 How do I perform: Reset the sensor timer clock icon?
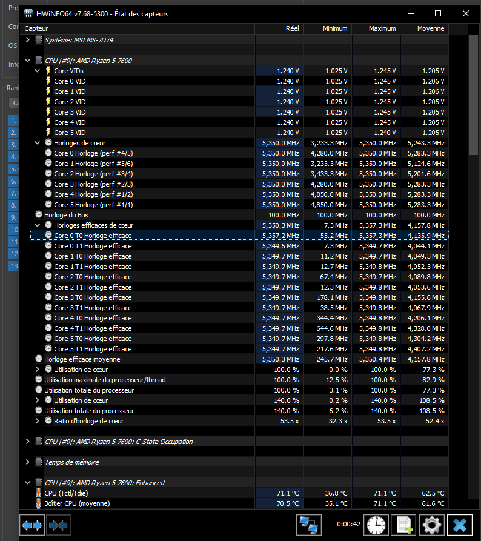[x=376, y=525]
